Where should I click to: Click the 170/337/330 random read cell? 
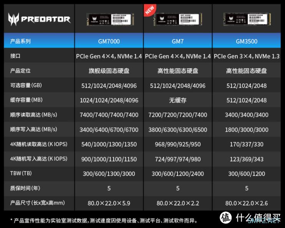[247, 144]
